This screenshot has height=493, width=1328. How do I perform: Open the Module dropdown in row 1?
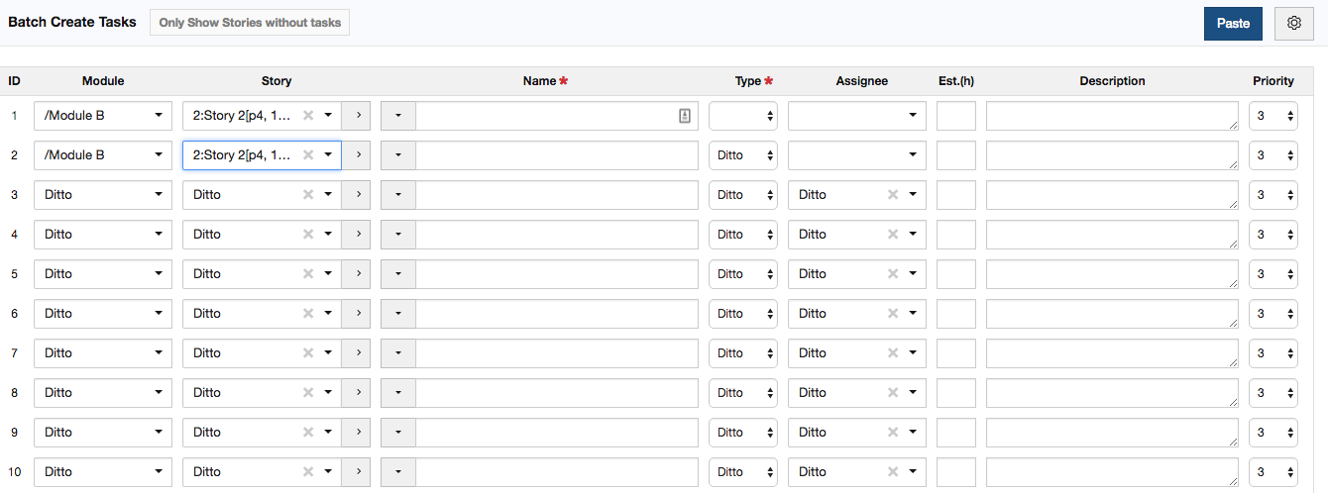tap(103, 115)
